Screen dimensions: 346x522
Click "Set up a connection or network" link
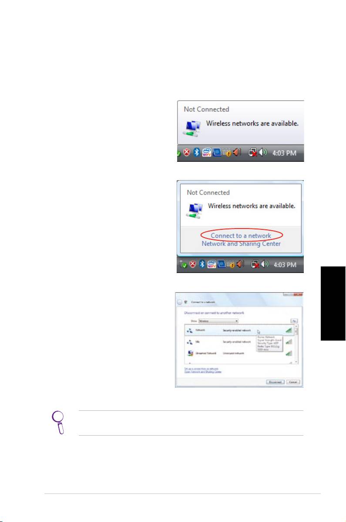(x=201, y=368)
